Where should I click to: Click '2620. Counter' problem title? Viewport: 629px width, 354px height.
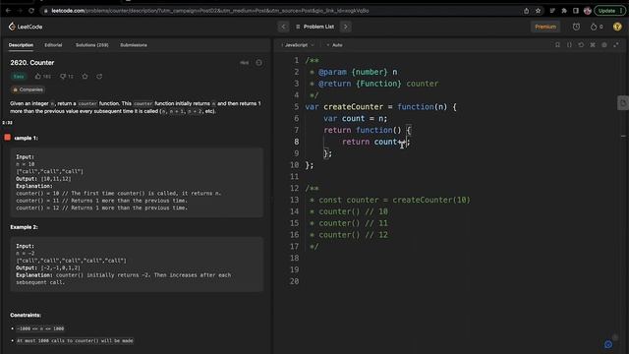pos(32,63)
